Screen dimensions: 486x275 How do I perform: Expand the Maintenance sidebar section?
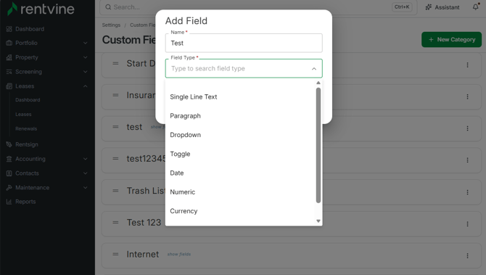pos(86,188)
